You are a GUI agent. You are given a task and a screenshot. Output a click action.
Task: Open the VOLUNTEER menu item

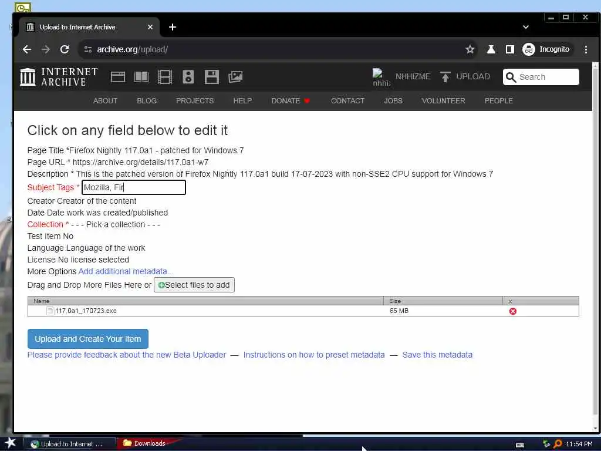444,101
